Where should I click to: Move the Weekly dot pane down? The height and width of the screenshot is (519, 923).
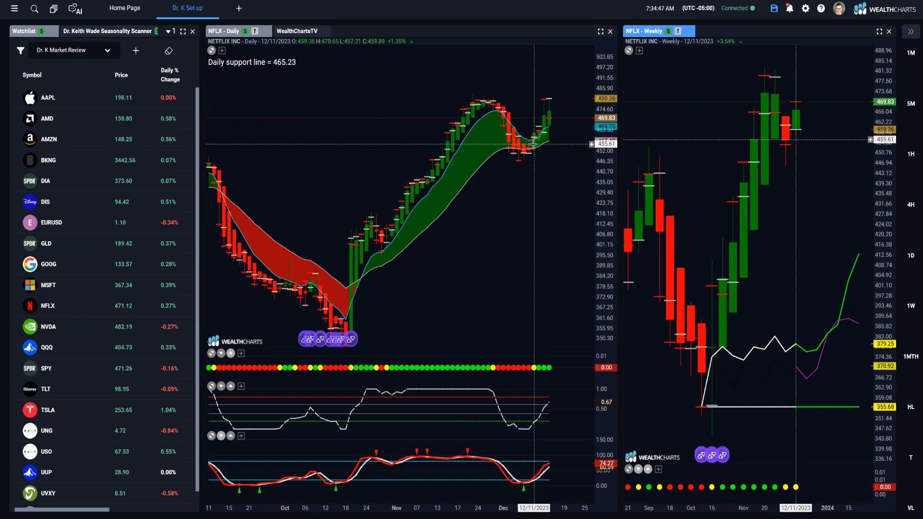click(638, 469)
